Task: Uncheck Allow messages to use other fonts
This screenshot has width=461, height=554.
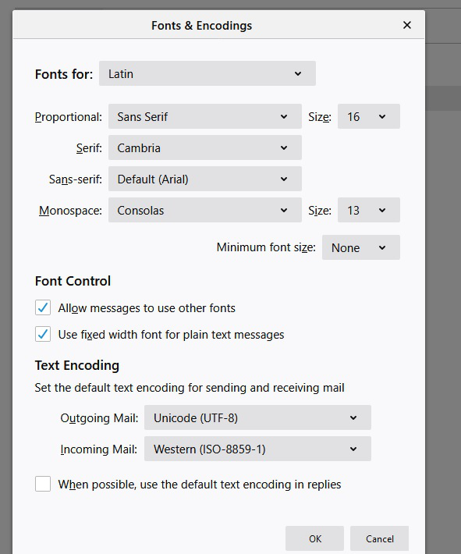Action: tap(43, 307)
